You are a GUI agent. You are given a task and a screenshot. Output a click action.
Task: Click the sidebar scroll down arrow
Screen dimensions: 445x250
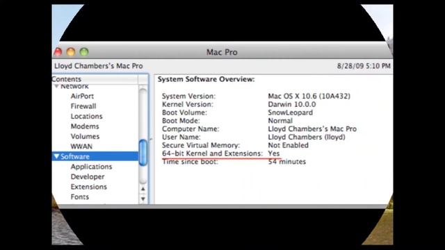click(x=143, y=199)
